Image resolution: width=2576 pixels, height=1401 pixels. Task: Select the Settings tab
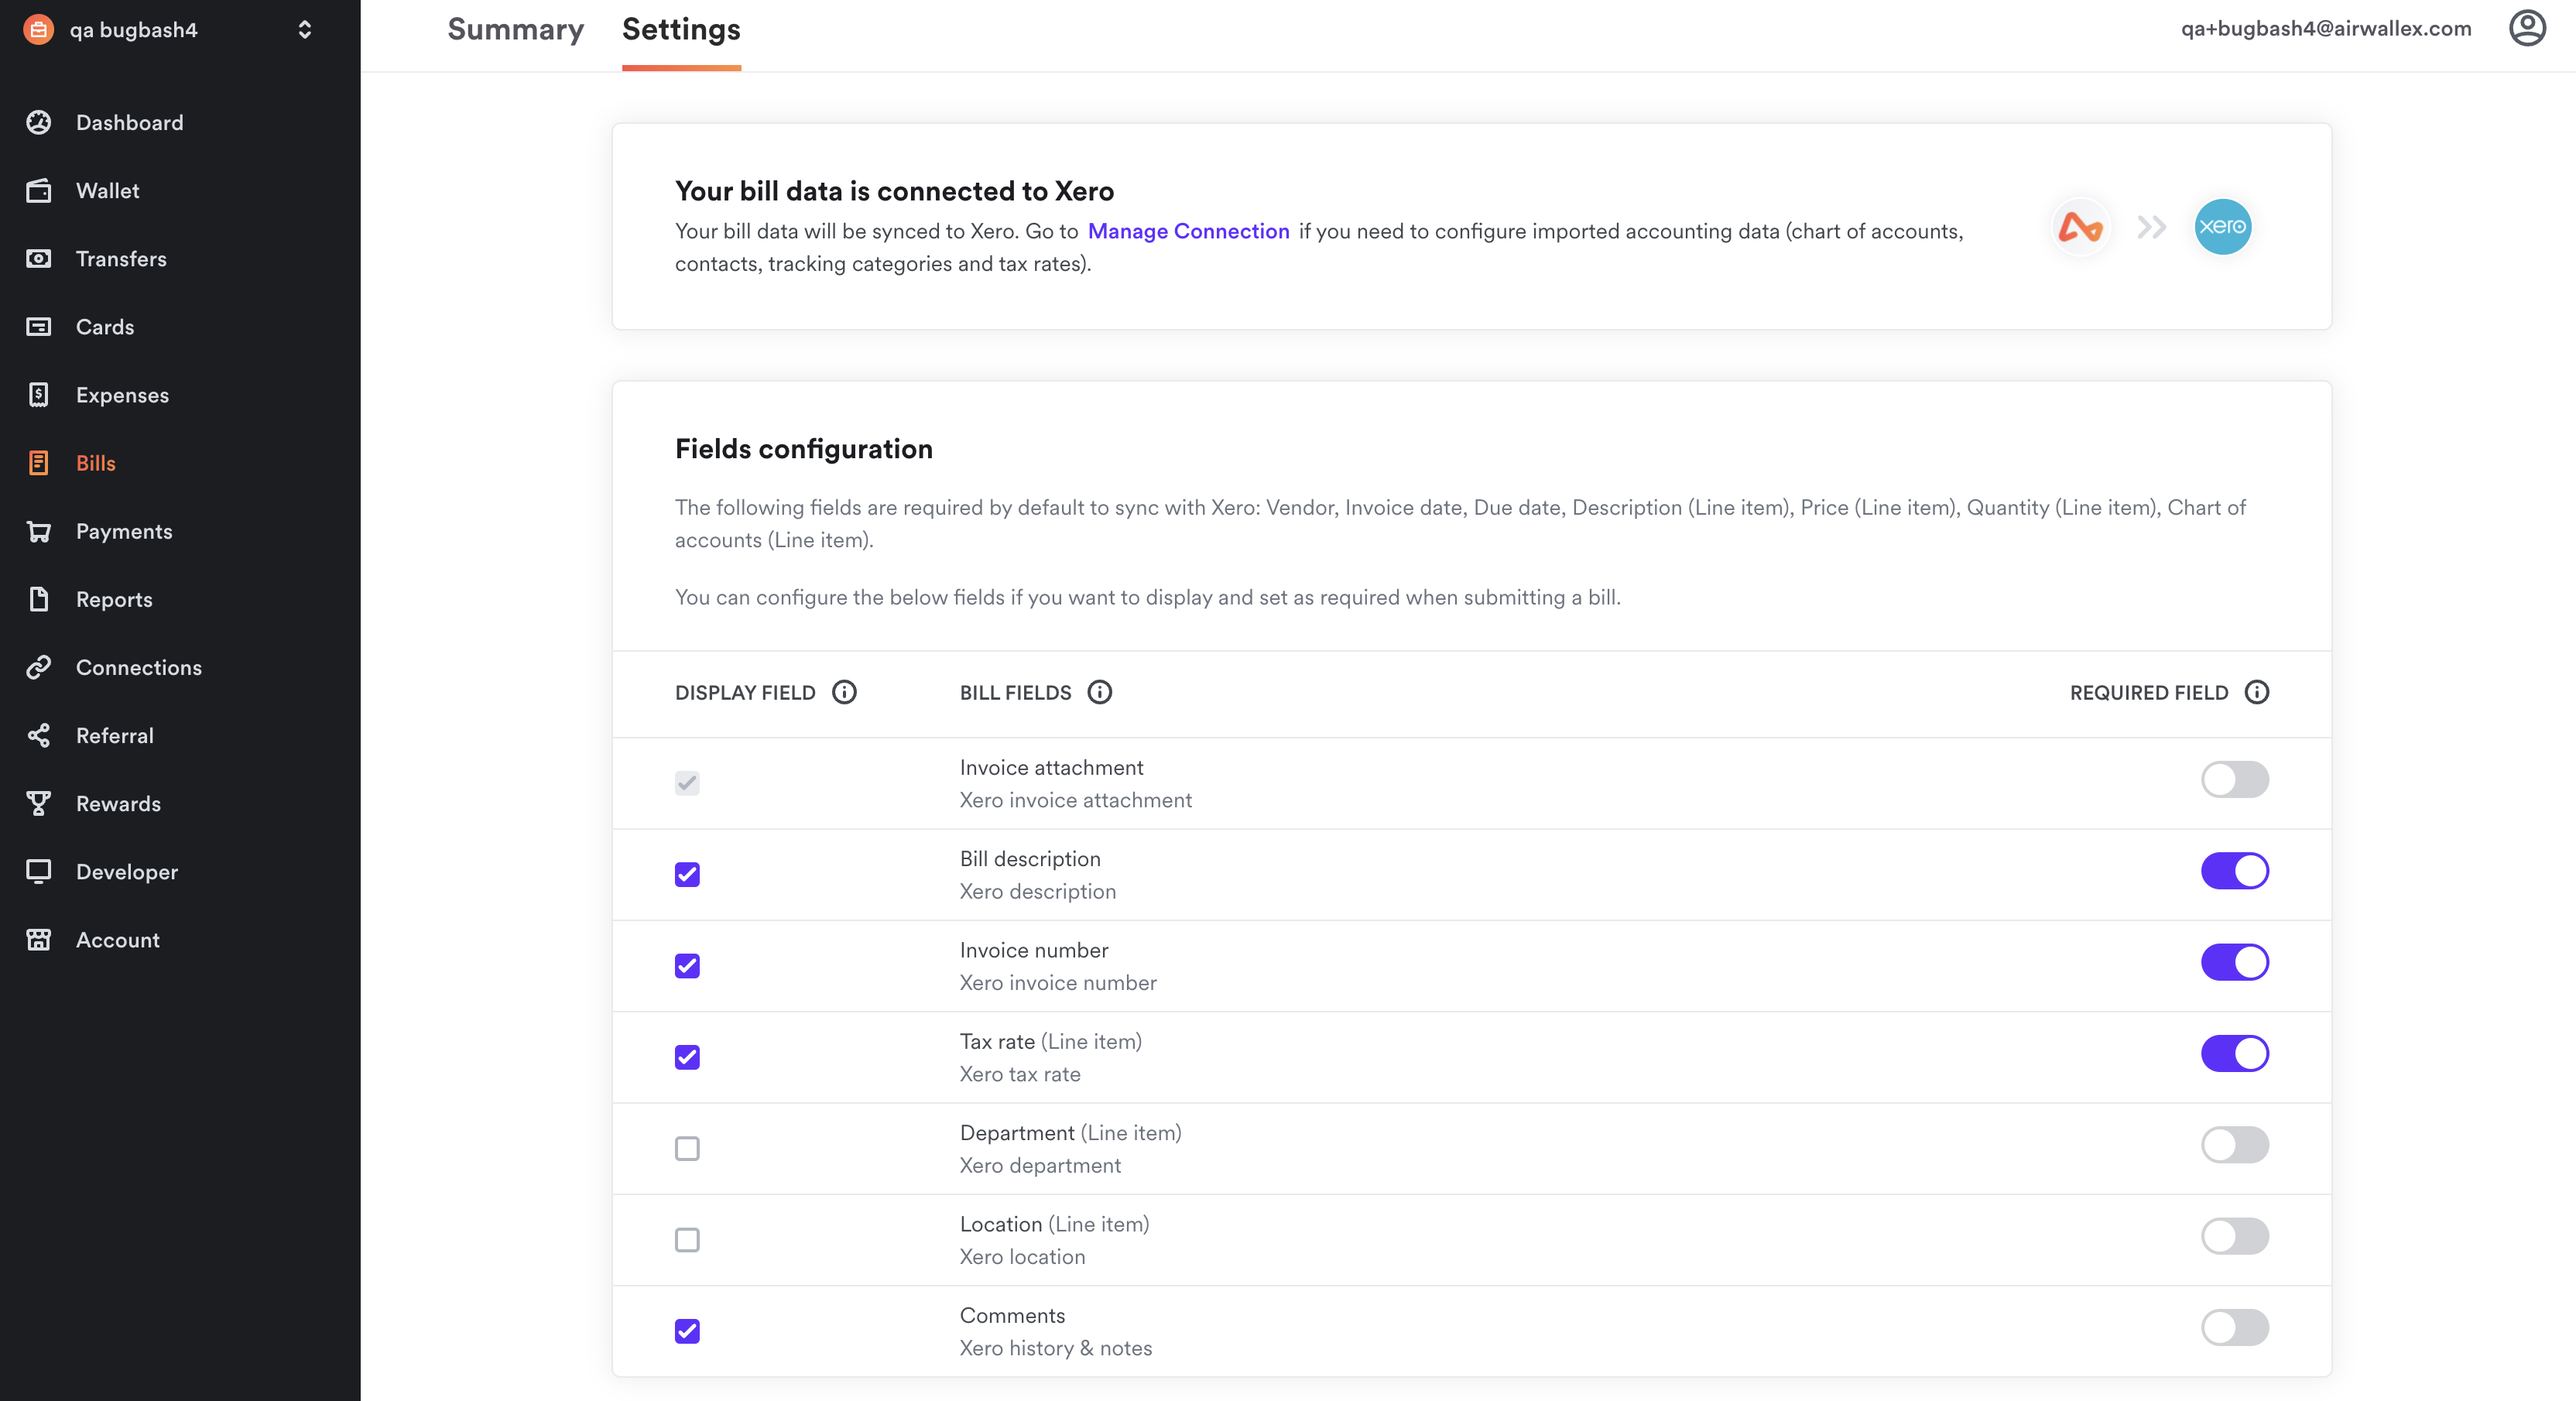click(x=681, y=30)
